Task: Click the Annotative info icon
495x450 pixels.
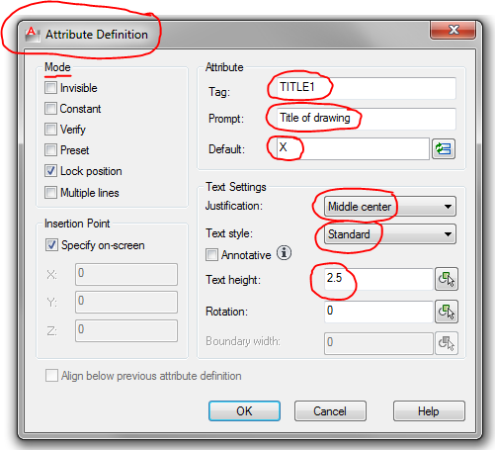Action: pyautogui.click(x=284, y=253)
